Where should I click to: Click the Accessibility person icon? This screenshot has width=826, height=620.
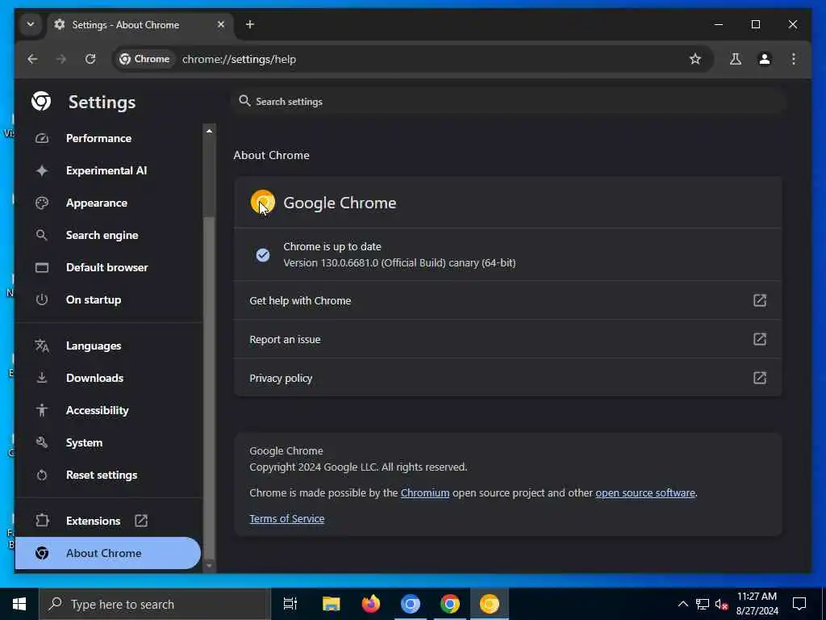point(42,410)
